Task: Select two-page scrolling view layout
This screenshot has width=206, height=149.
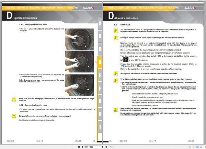Action: click(x=201, y=147)
